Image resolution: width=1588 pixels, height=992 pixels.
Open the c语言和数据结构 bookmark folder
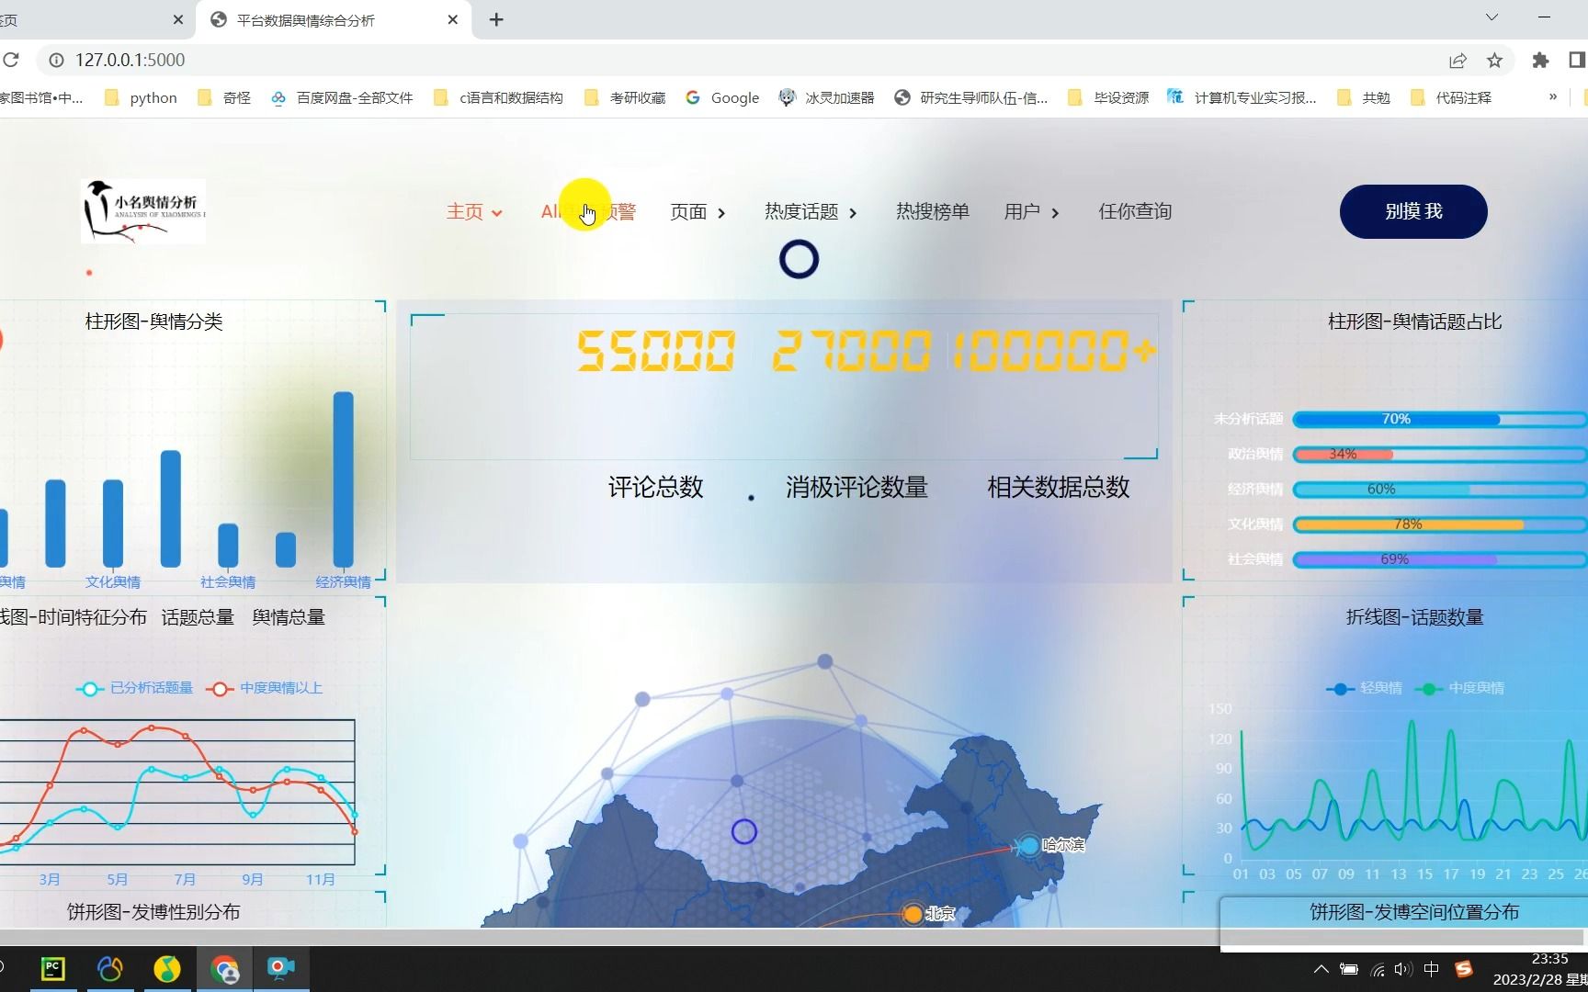tap(498, 97)
